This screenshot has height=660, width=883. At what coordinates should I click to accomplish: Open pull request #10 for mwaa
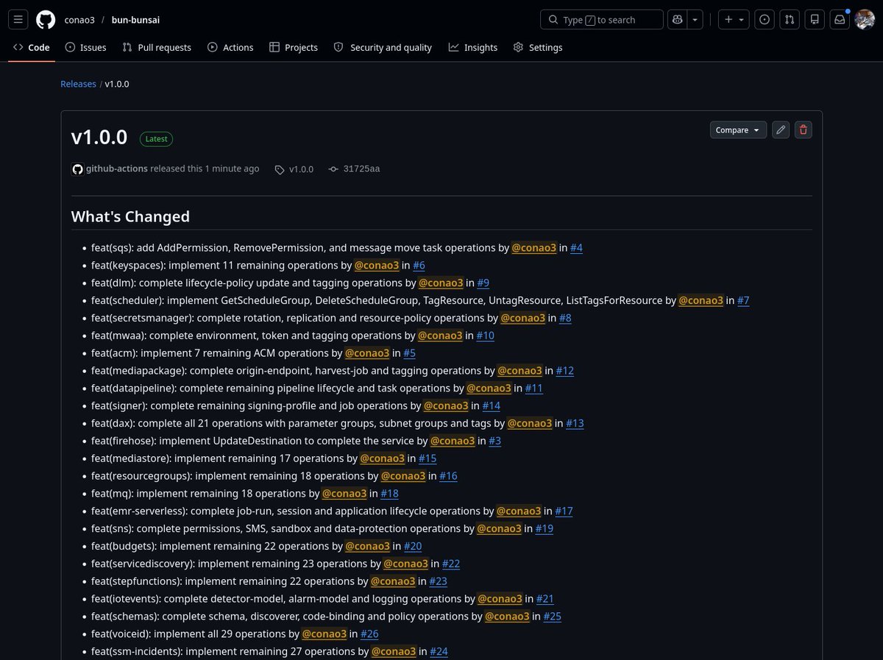(485, 336)
